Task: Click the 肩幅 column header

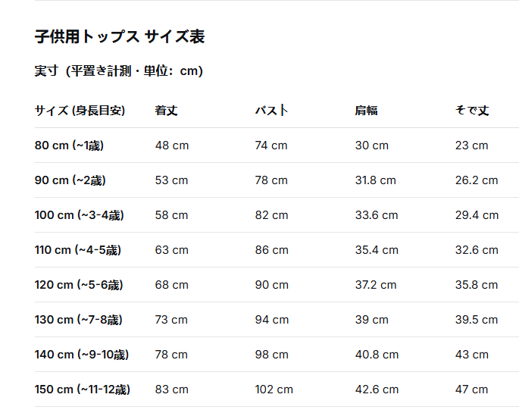Action: coord(366,111)
